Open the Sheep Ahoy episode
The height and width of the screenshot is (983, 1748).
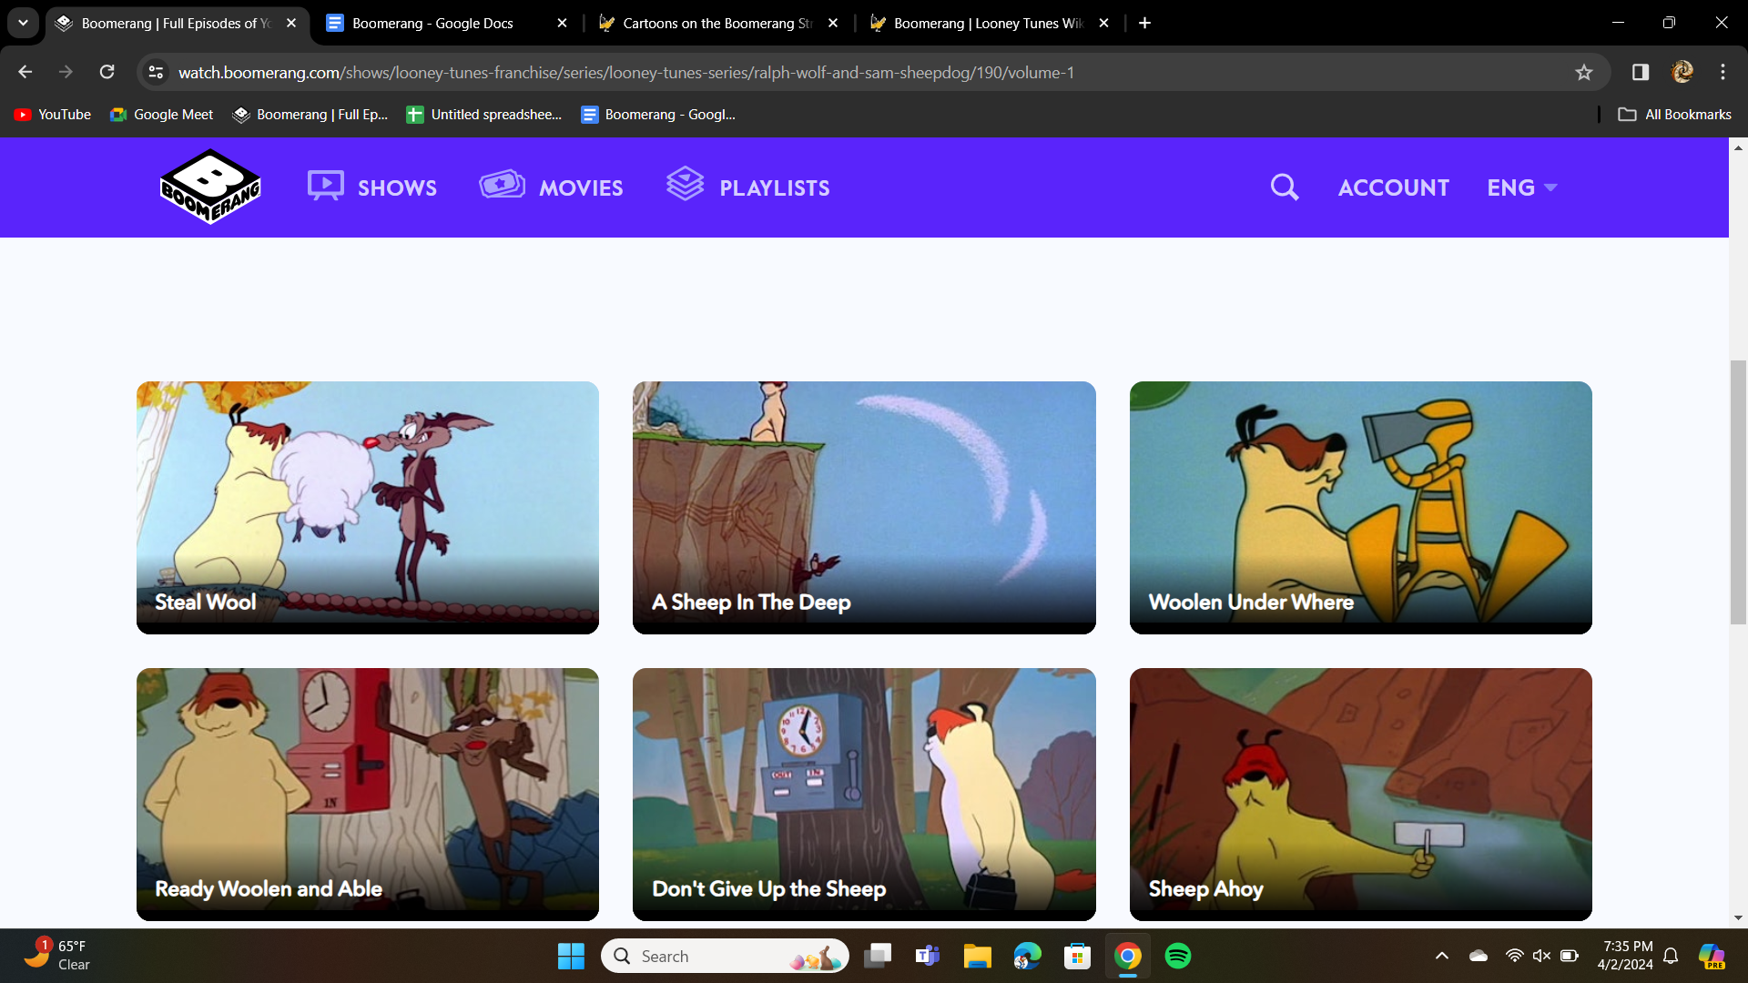[1360, 794]
